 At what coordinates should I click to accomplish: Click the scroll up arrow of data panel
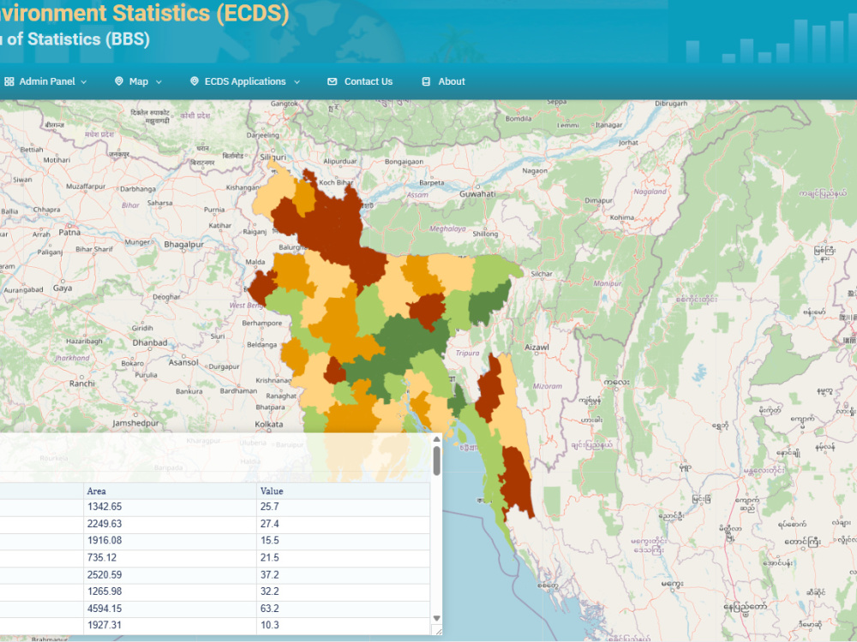(x=437, y=439)
